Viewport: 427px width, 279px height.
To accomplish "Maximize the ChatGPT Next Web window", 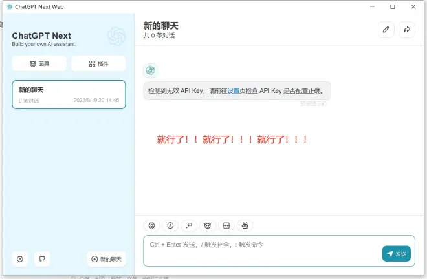I will (393, 6).
